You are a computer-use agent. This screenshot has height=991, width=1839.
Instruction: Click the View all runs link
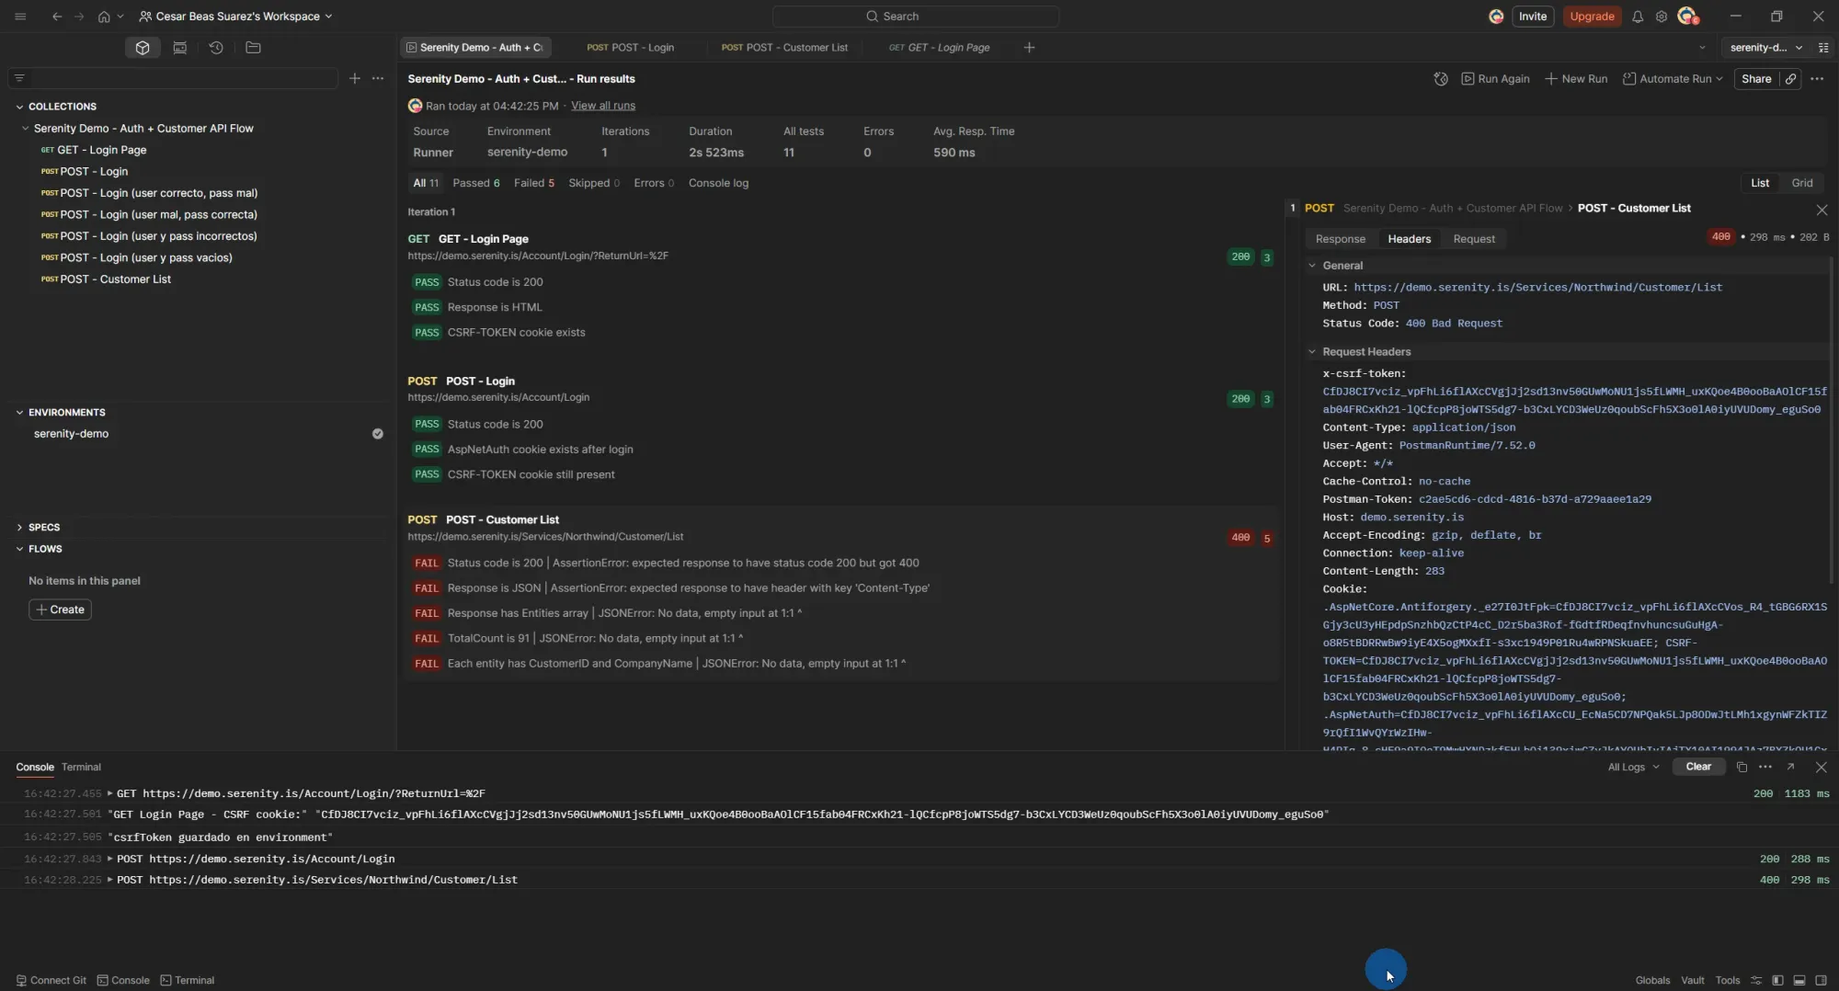602,105
